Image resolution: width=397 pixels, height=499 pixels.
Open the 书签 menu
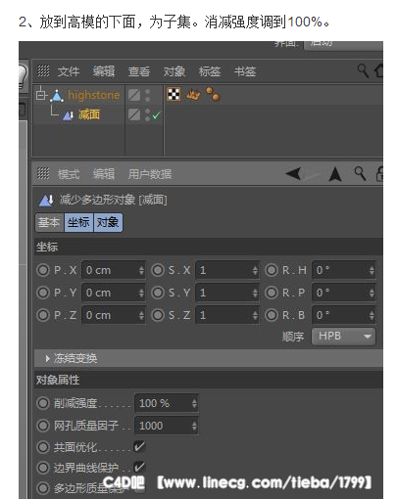tap(245, 71)
